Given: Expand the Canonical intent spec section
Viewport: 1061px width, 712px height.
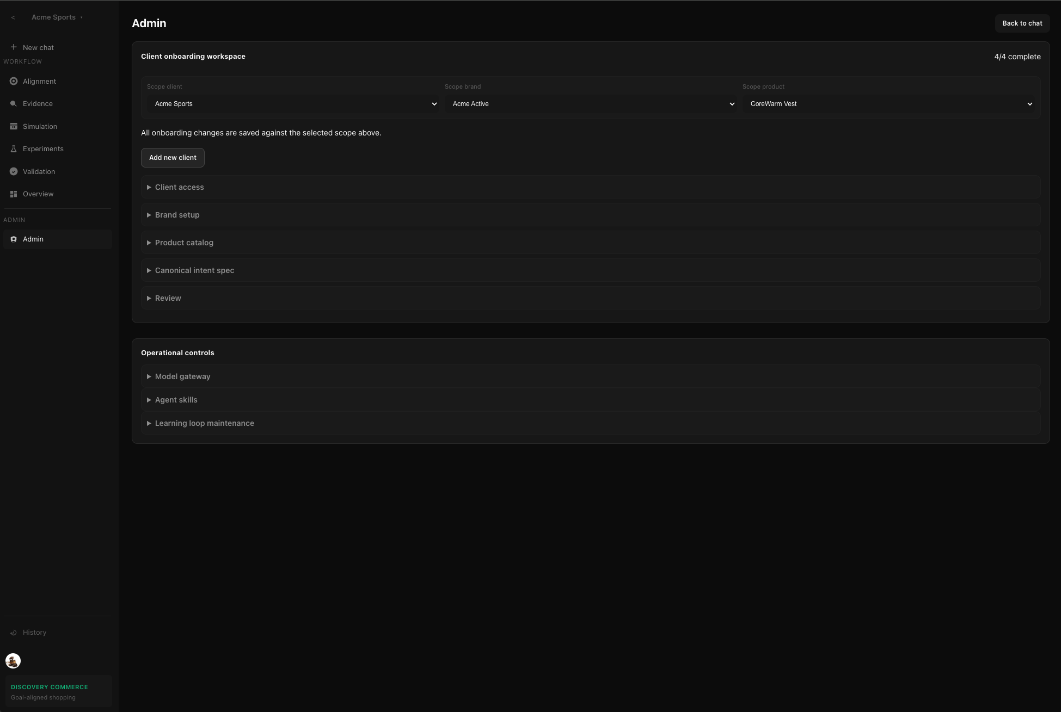Looking at the screenshot, I should (x=194, y=270).
